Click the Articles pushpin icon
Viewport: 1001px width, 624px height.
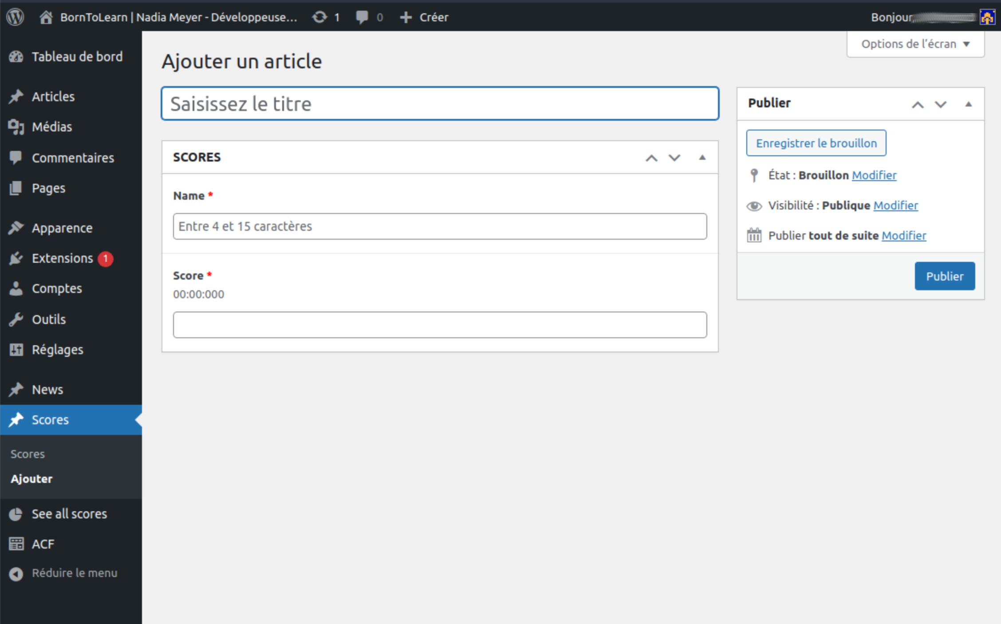[16, 96]
